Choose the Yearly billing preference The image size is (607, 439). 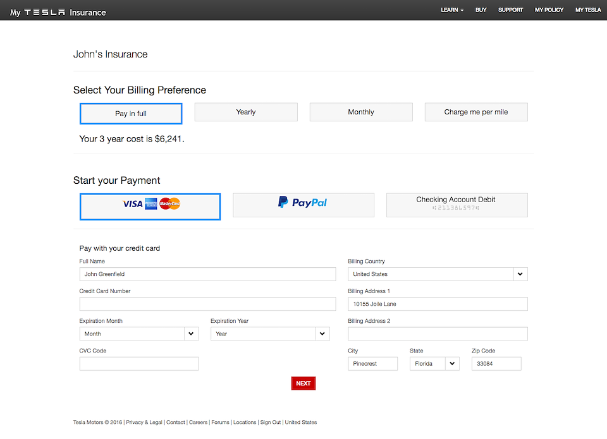(x=246, y=112)
